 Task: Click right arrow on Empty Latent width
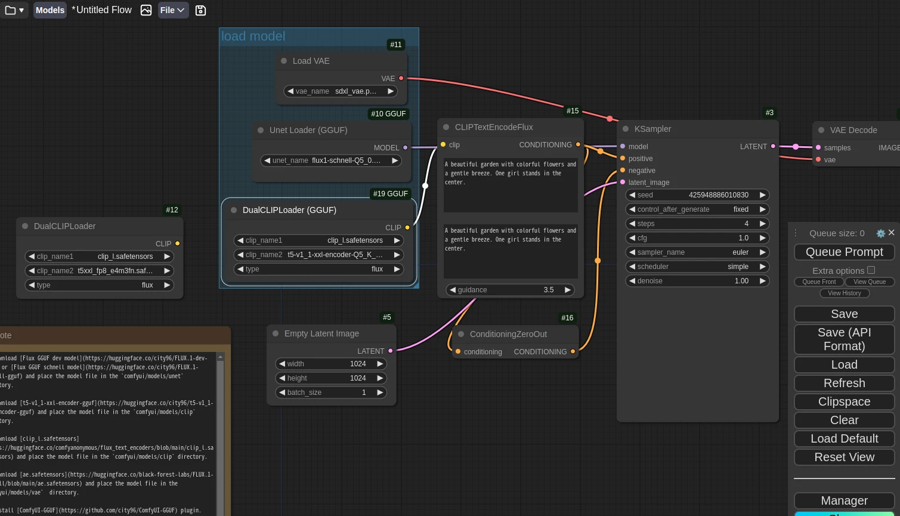380,364
